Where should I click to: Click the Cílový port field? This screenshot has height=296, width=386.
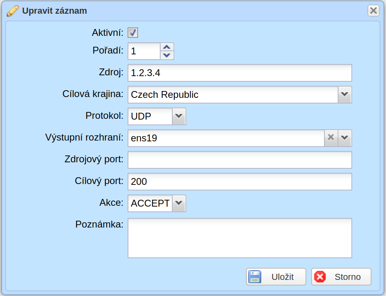point(240,182)
